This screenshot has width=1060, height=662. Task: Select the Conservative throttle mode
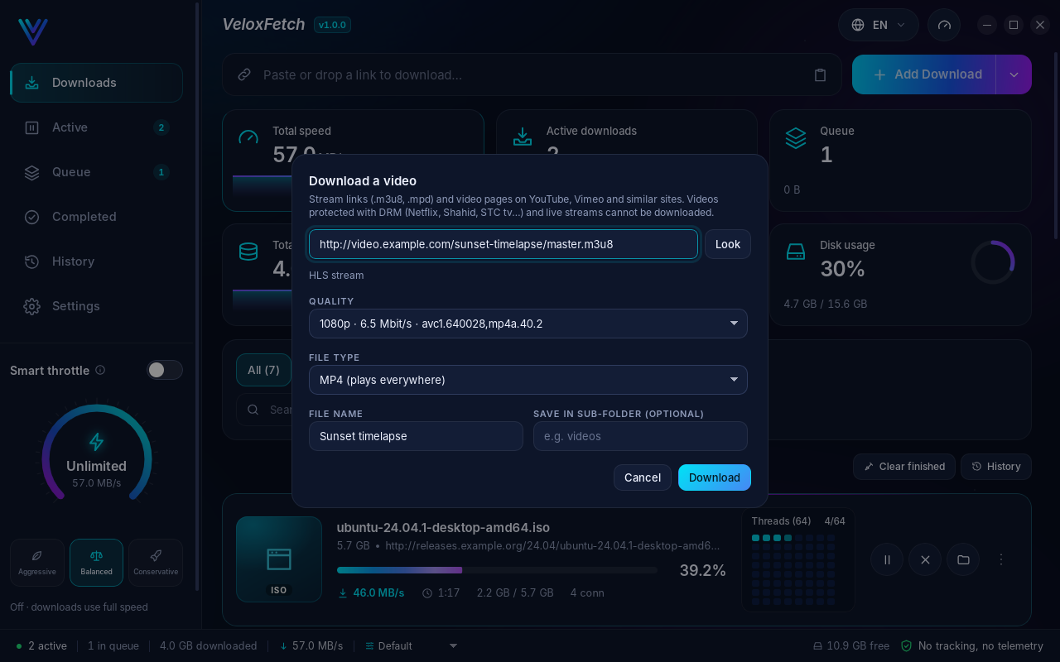tap(156, 563)
